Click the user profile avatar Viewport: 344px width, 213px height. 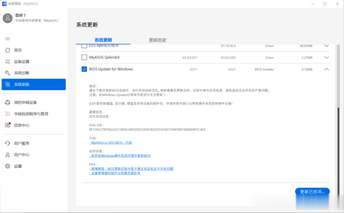point(8,18)
